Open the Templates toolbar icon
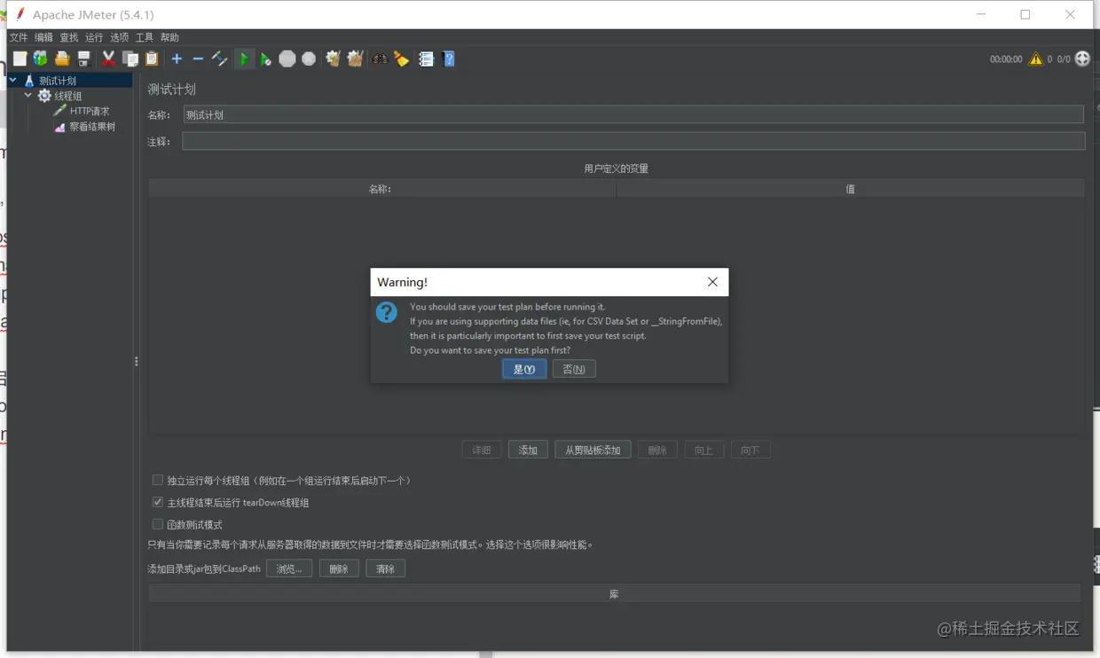 (40, 59)
